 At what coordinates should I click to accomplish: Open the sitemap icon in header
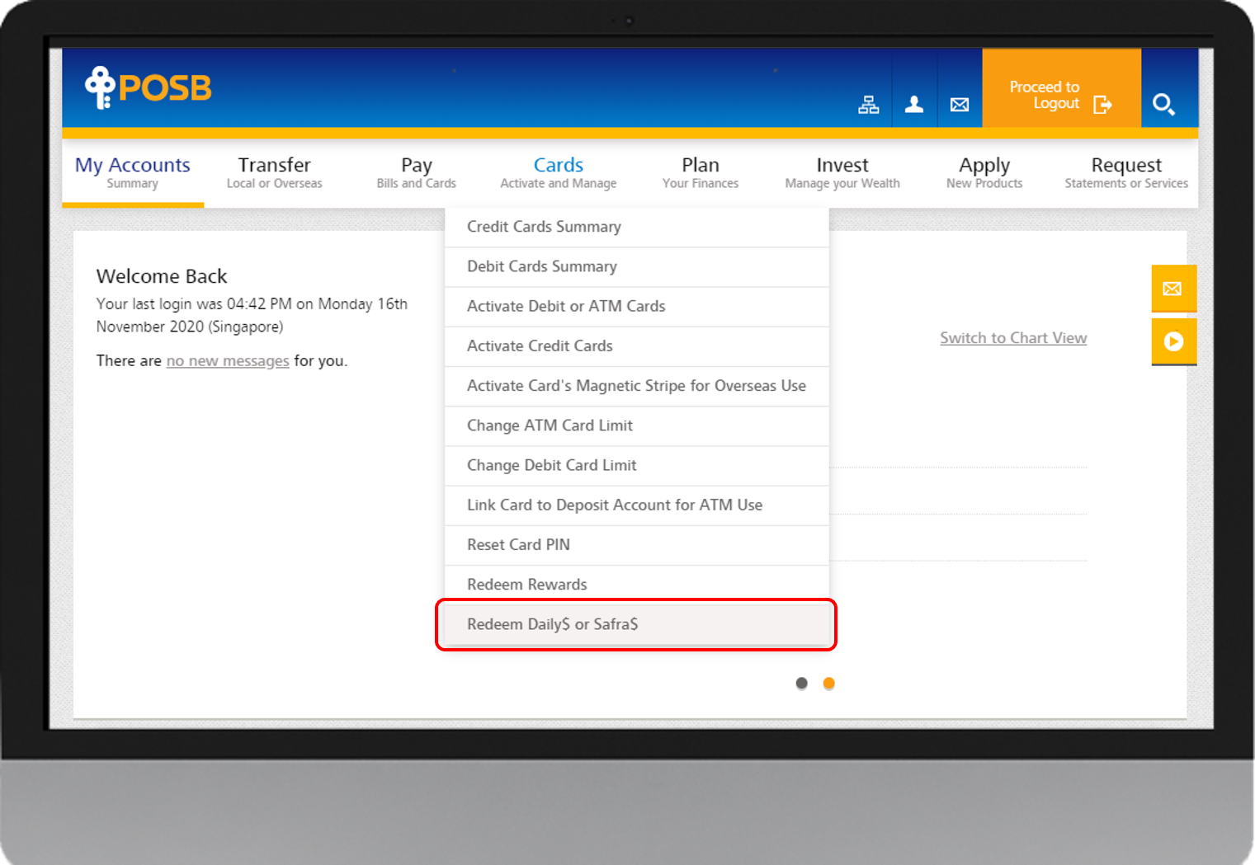[868, 105]
